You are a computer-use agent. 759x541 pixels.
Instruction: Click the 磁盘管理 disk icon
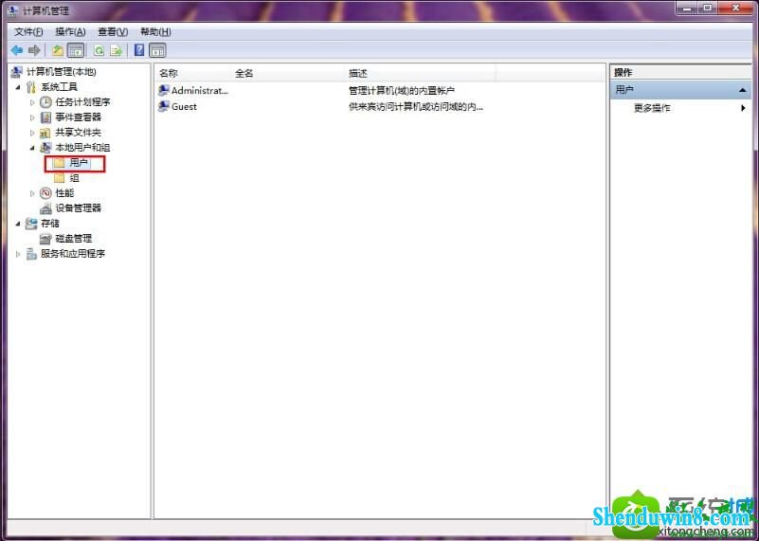tap(45, 239)
